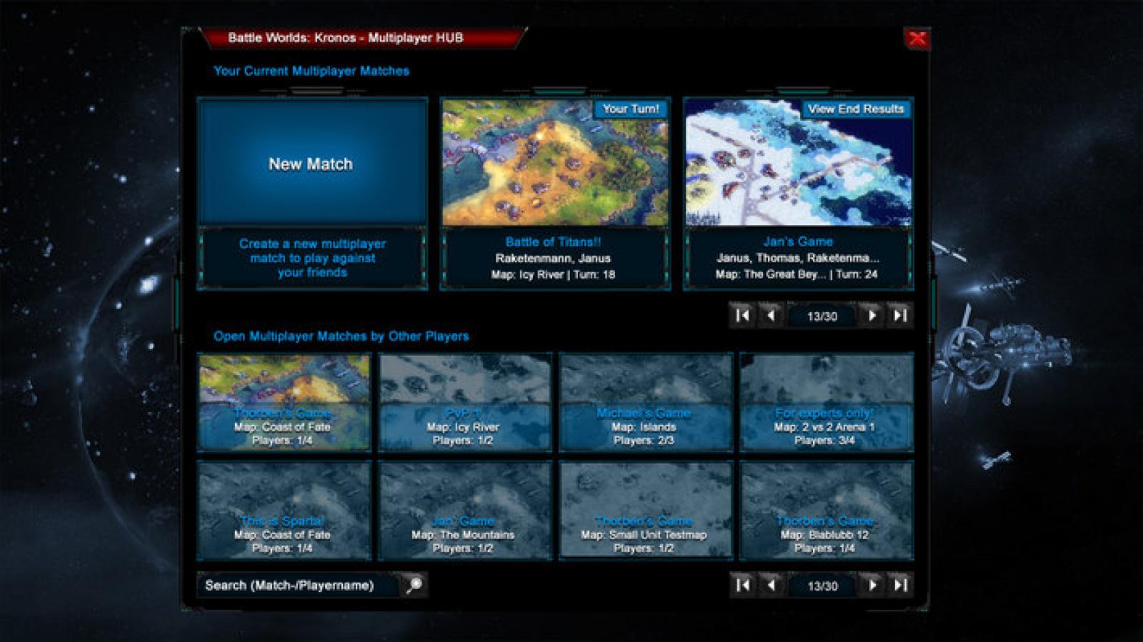Join the This is Sparta! match
Image resolution: width=1143 pixels, height=642 pixels.
(x=284, y=510)
